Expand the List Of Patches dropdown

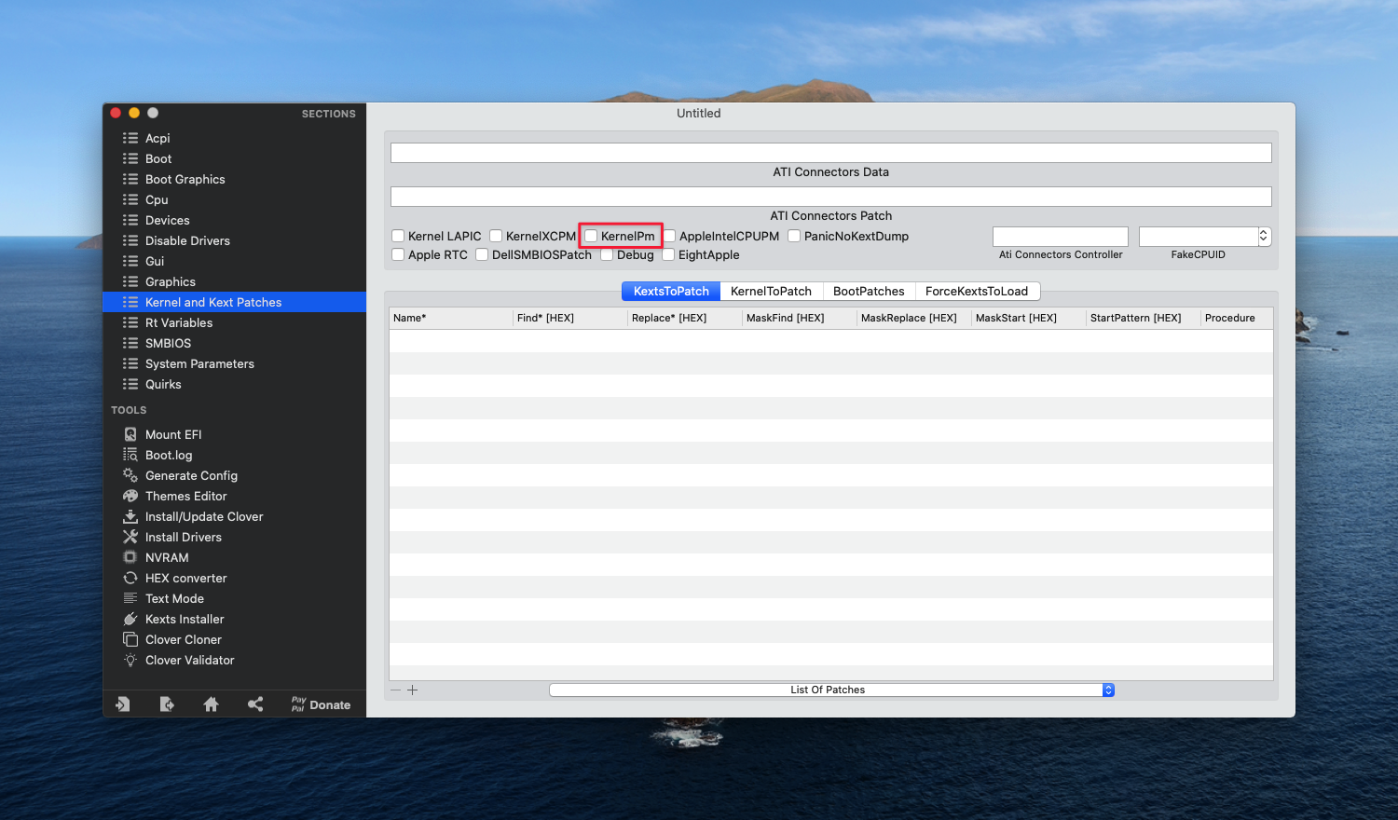pyautogui.click(x=1108, y=690)
